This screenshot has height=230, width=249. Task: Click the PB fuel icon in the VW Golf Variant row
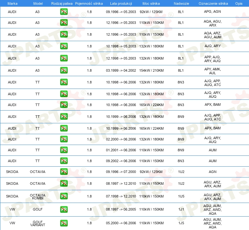[x=64, y=223]
